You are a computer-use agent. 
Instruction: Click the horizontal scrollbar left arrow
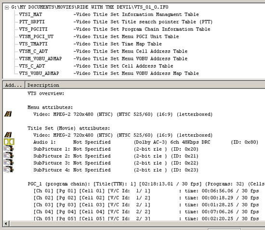(x=6, y=224)
